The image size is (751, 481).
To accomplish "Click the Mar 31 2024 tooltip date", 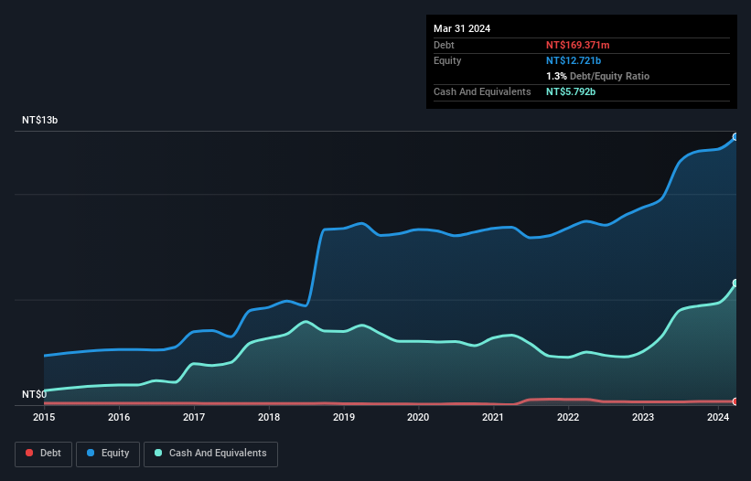I will 462,28.
